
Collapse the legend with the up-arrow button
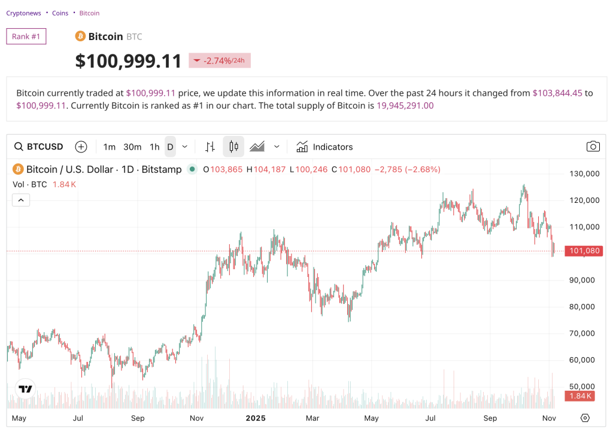21,200
